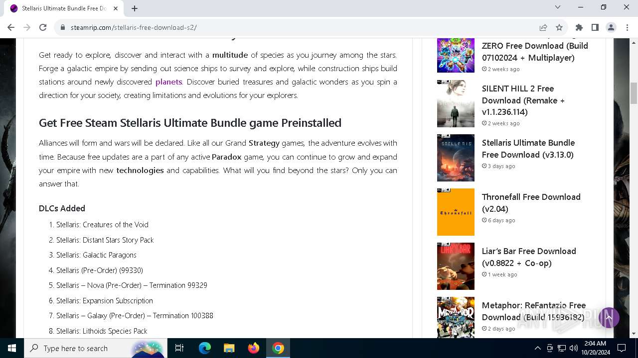Select the Stellaris Ultimate Bundle browser tab

coord(64,8)
